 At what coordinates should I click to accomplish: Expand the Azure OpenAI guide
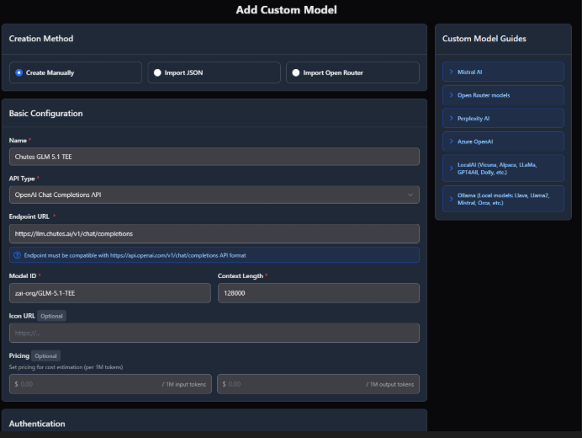coord(503,142)
